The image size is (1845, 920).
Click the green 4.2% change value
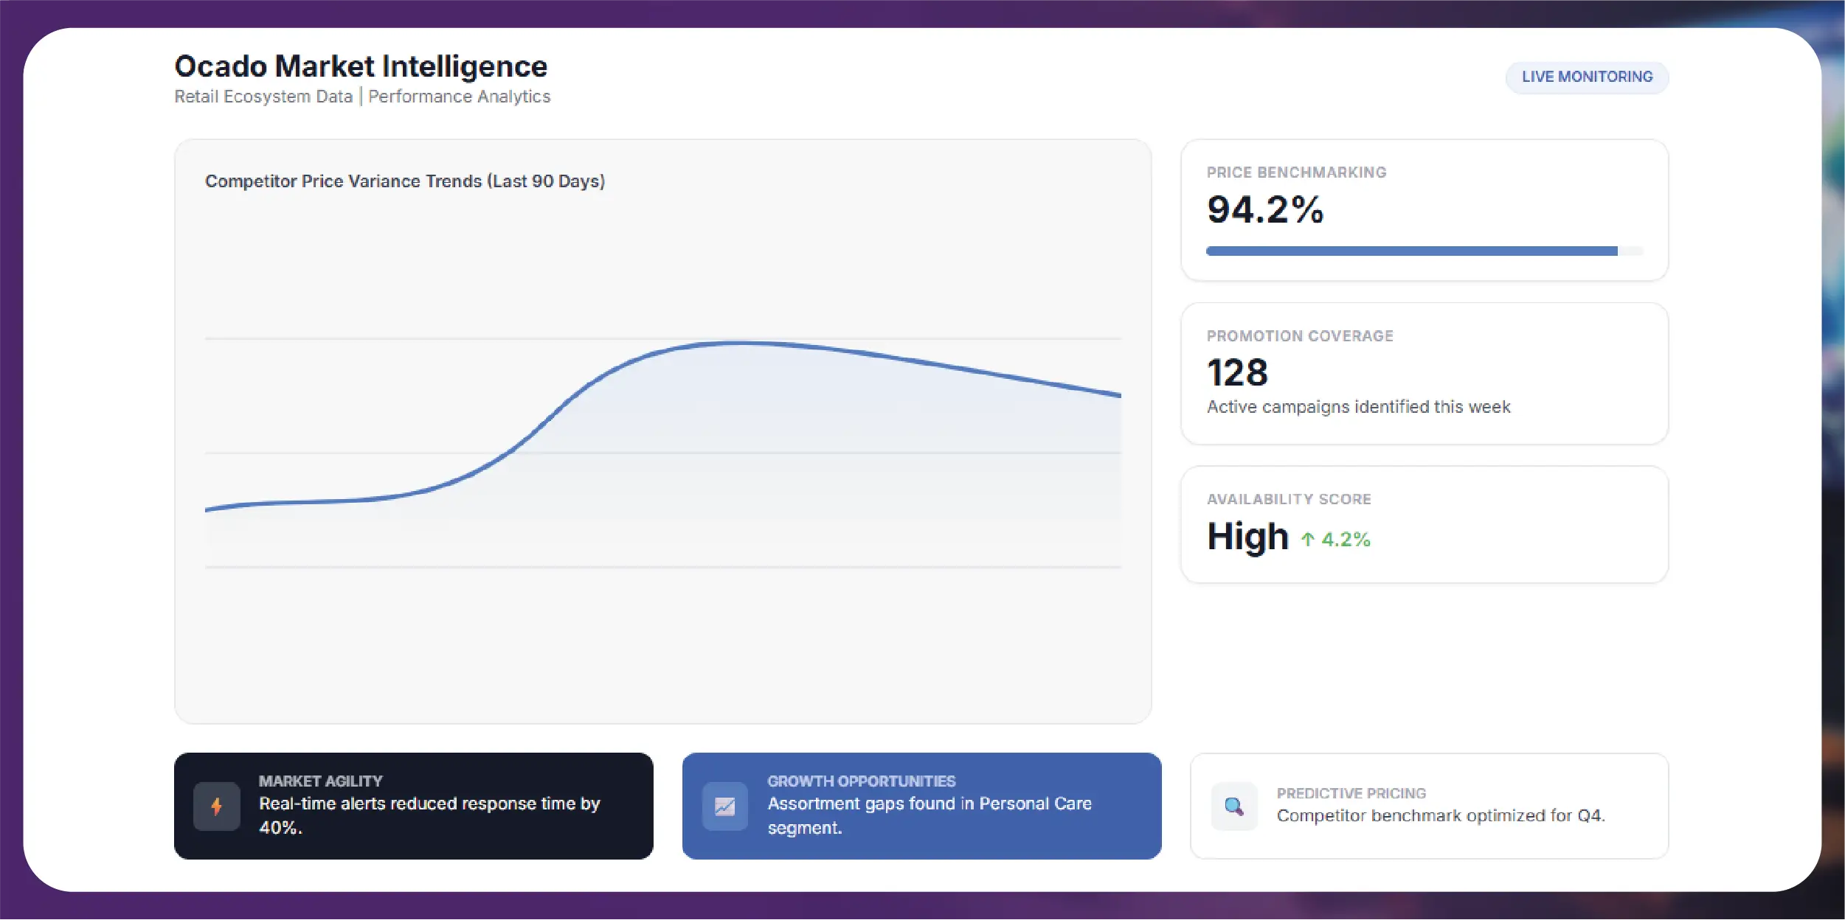click(x=1346, y=540)
